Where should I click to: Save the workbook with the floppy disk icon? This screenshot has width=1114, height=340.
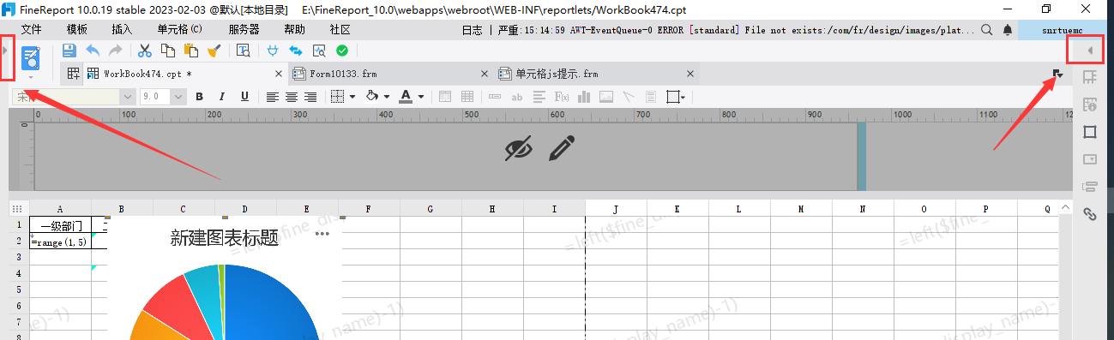(x=69, y=51)
